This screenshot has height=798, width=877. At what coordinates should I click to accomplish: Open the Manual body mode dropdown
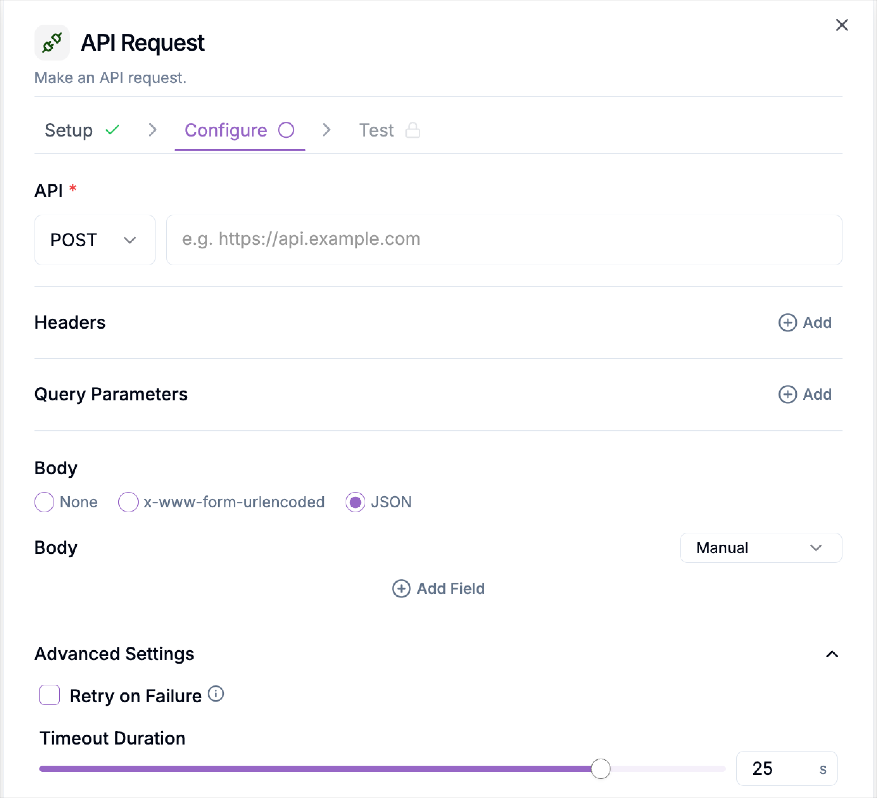(761, 548)
